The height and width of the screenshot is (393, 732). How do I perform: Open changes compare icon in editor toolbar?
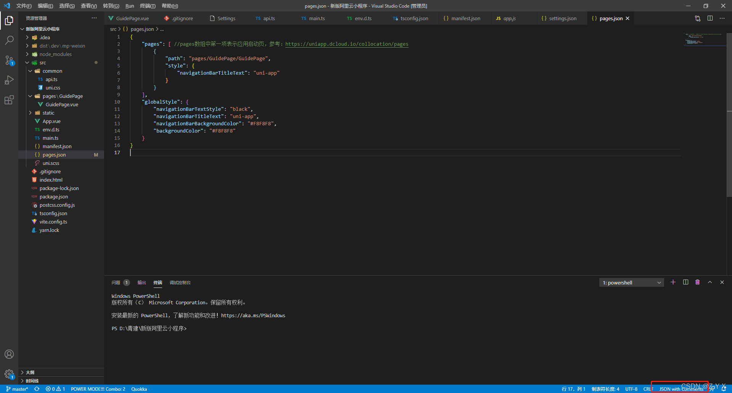click(698, 18)
